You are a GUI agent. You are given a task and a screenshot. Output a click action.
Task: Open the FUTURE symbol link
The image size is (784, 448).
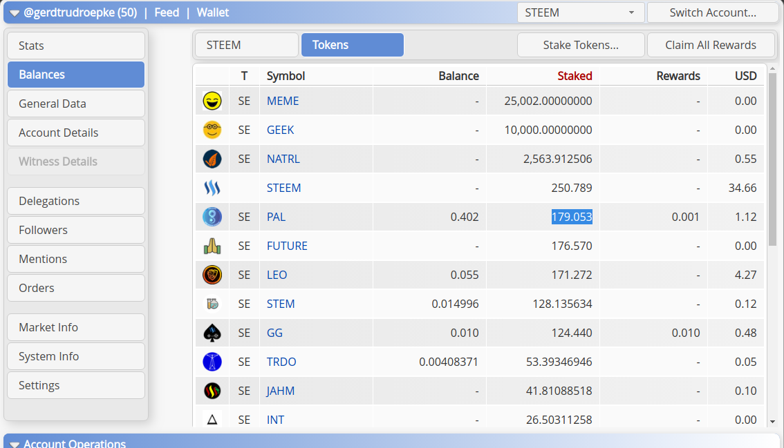point(287,246)
